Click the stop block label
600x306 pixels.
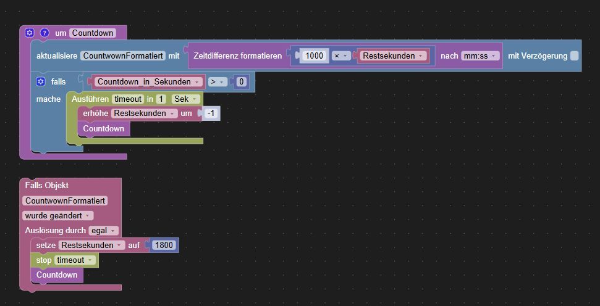[x=44, y=260]
